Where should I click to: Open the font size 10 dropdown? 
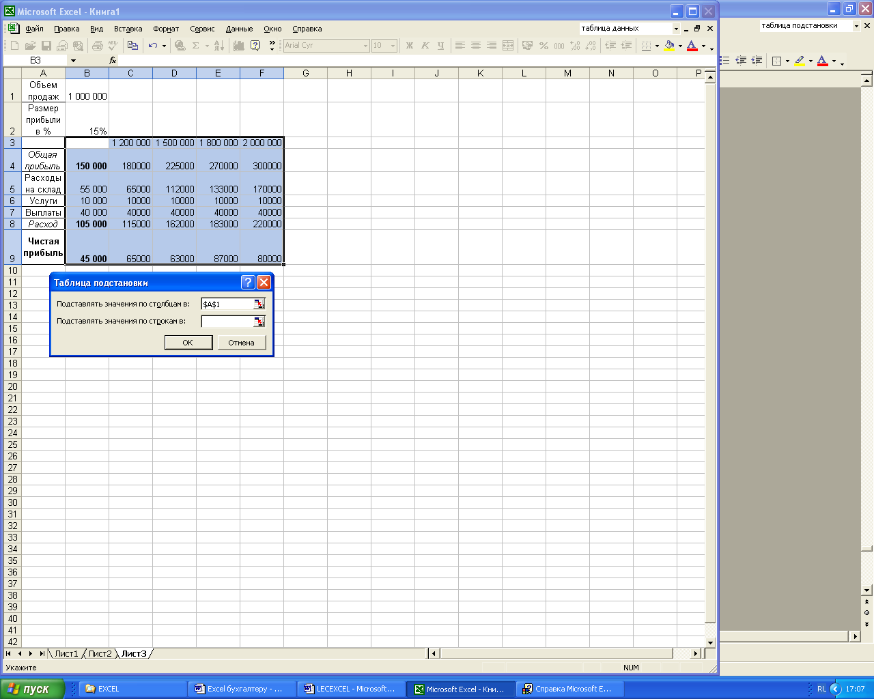393,46
